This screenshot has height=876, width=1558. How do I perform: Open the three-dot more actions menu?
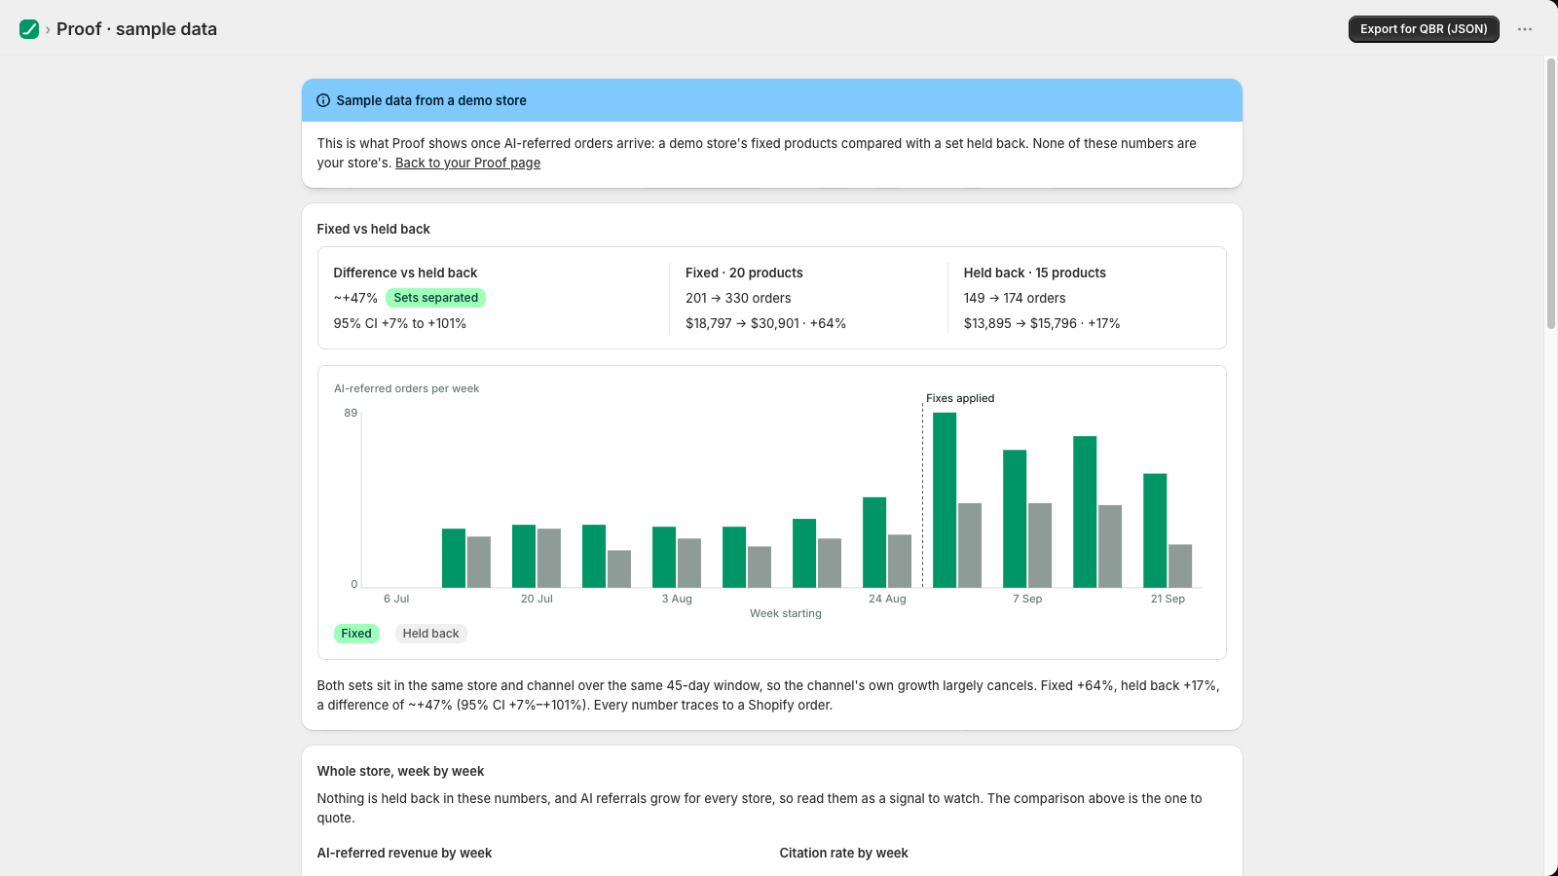pyautogui.click(x=1525, y=29)
